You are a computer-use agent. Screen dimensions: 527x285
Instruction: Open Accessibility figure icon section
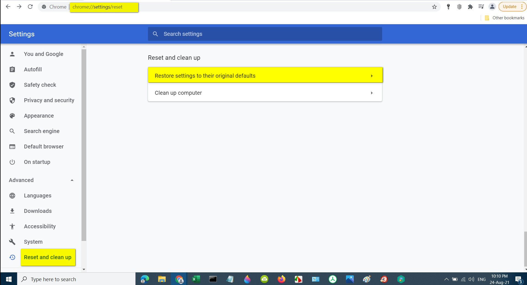click(12, 226)
